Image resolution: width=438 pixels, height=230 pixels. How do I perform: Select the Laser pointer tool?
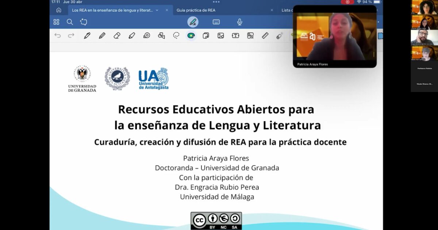(280, 35)
